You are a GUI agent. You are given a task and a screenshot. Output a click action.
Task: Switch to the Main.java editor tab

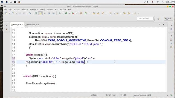(17, 24)
